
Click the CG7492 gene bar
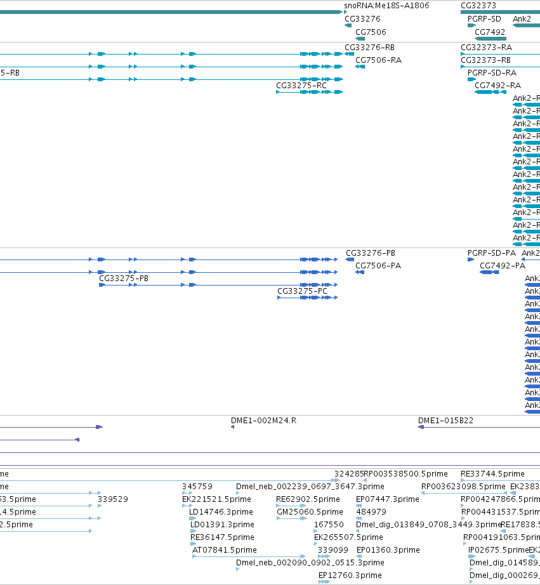[x=491, y=39]
